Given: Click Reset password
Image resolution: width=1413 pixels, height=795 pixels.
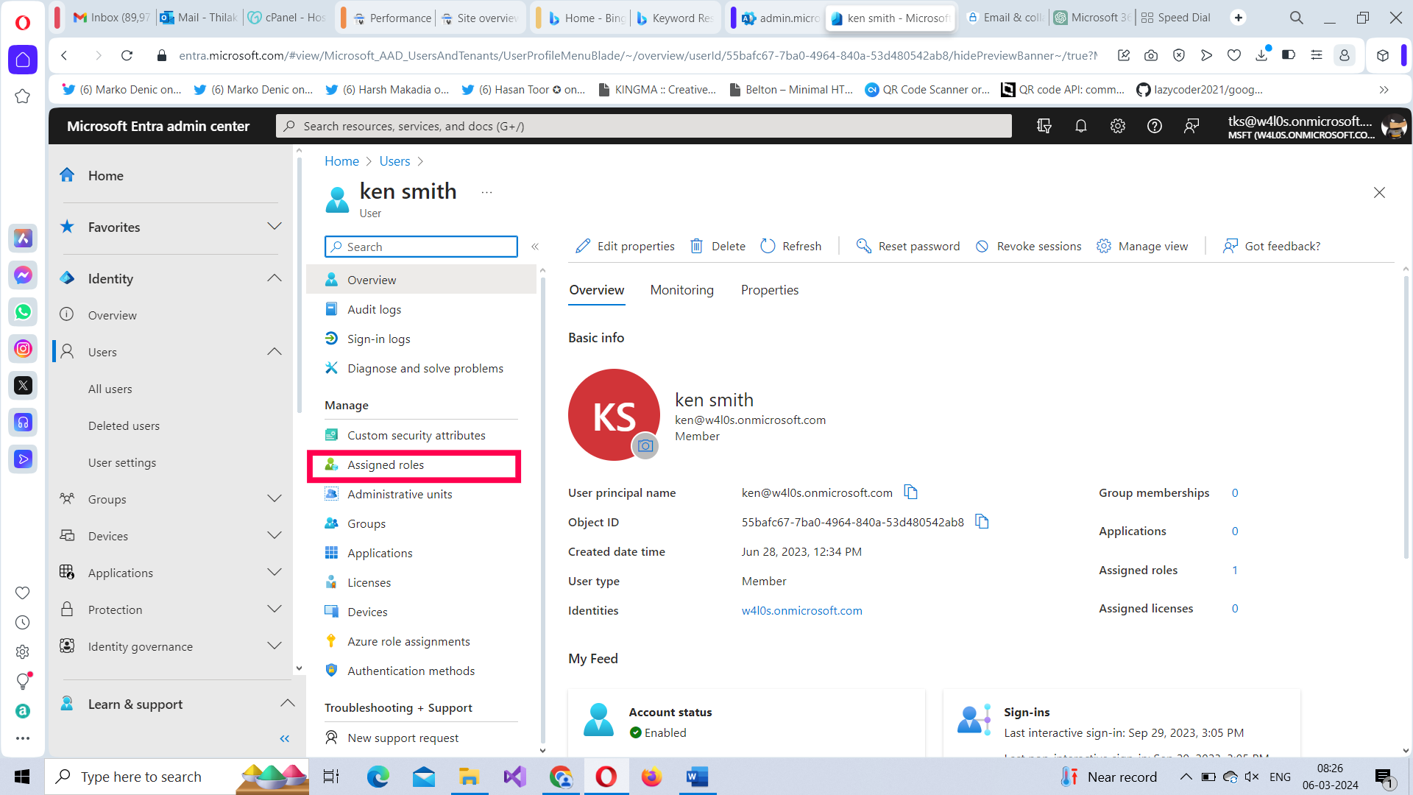Looking at the screenshot, I should (908, 246).
